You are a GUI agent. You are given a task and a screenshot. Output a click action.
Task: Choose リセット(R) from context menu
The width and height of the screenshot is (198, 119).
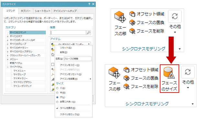coord(66,48)
